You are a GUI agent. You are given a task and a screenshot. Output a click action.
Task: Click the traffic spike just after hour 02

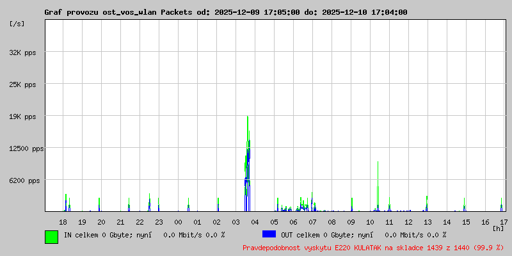pos(218,204)
